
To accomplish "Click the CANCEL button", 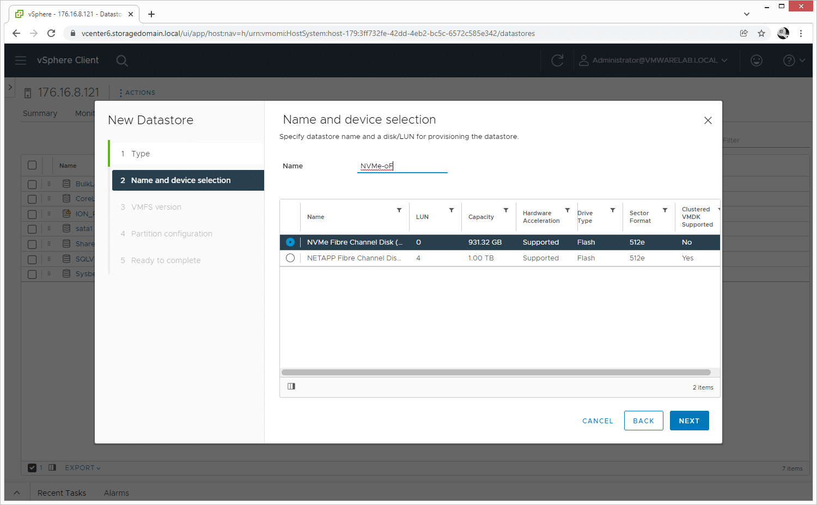I will click(597, 421).
